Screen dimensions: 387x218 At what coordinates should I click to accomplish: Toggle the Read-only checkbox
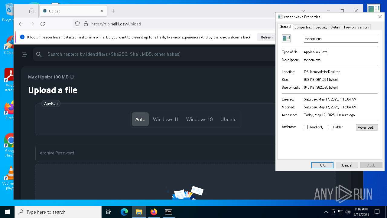tap(306, 127)
